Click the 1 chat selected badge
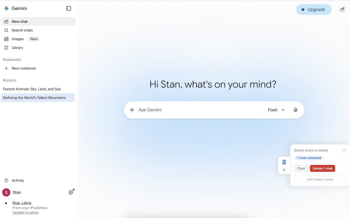This screenshot has width=350, height=218. [x=309, y=158]
